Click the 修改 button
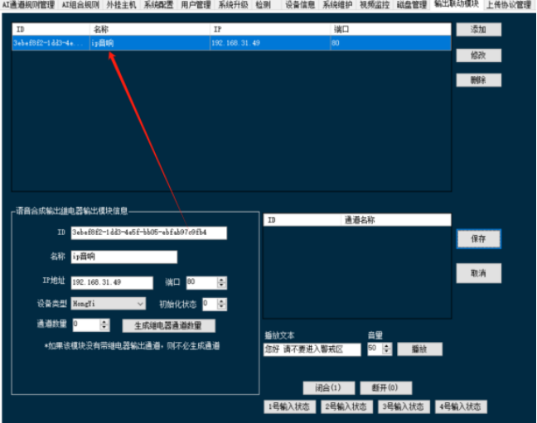The image size is (537, 423). coord(478,55)
